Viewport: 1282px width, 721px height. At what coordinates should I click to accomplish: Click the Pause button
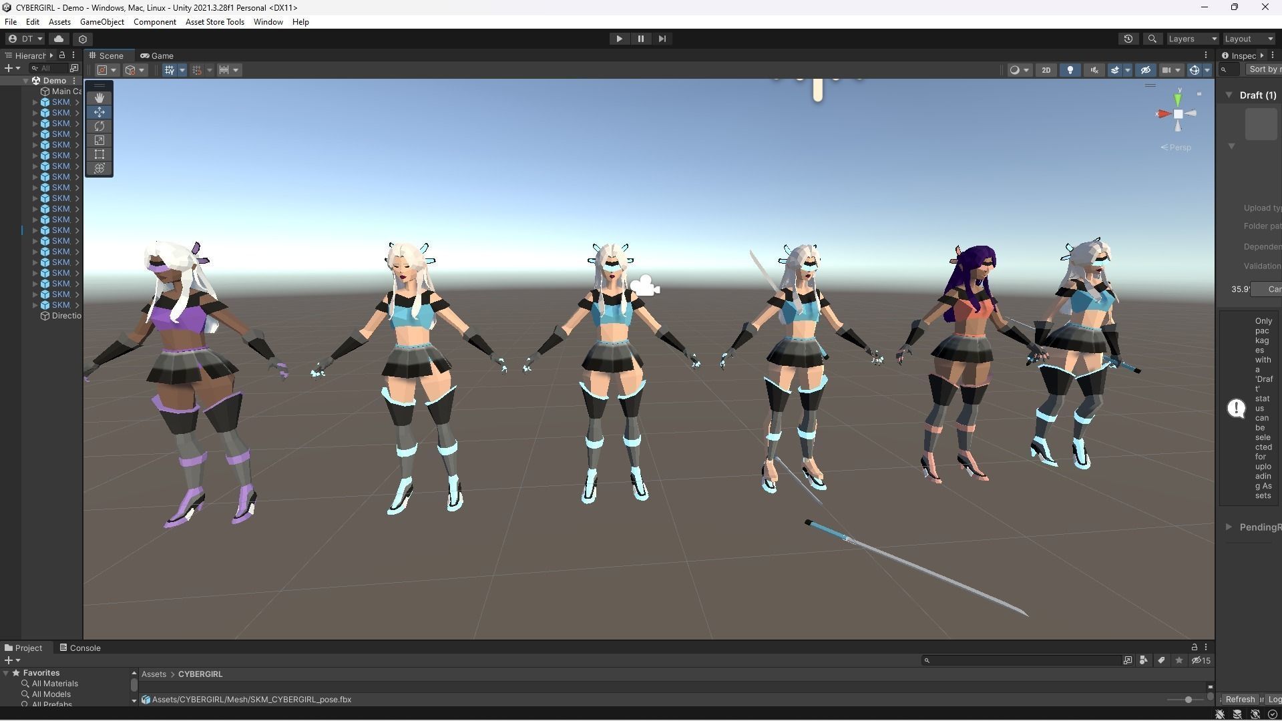click(641, 39)
